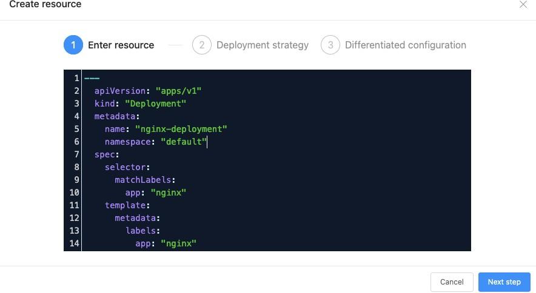
Task: Go to the Deployment strategy step label
Action: tap(262, 45)
